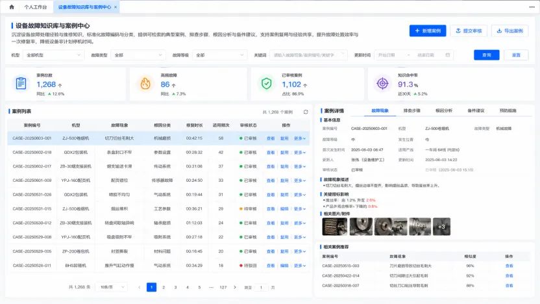Open the +3 more images thumbnail
Screen dimensions: 540x304
click(441, 227)
